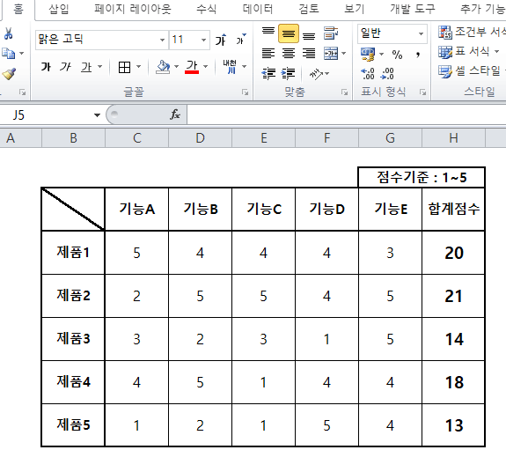506x472 pixels.
Task: Click Merge and Center icon
Action: pos(331,53)
